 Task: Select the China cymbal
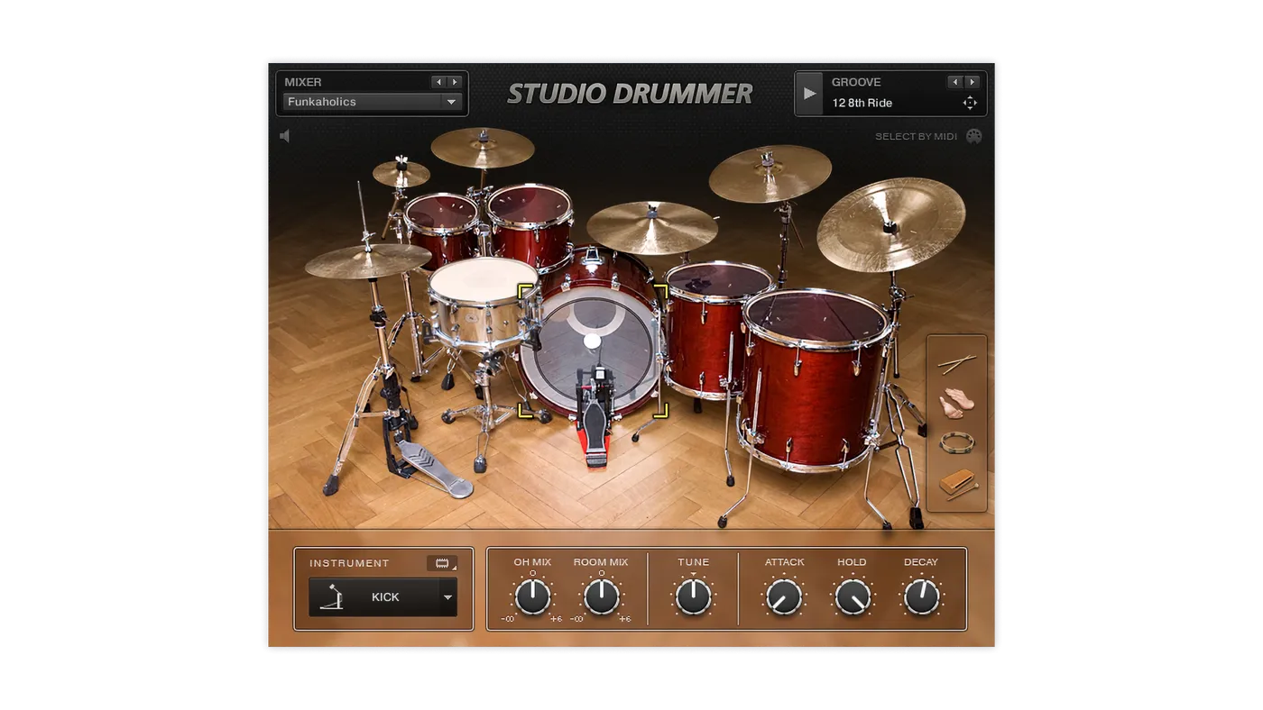891,223
